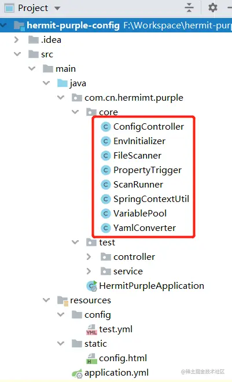Collapse the core package
The width and height of the screenshot is (232, 382).
(x=75, y=112)
